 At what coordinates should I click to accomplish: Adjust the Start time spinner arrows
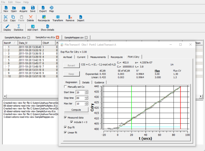tap(86, 92)
